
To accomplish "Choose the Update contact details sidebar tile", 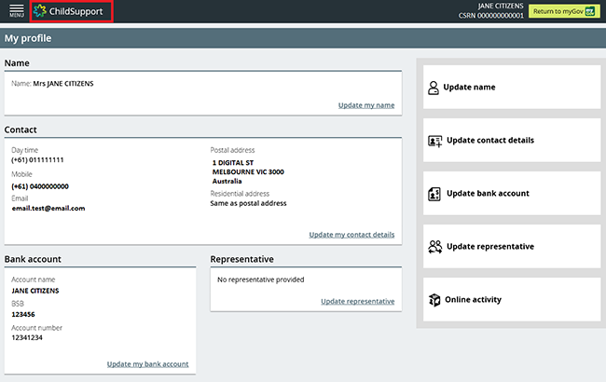I will pos(510,141).
